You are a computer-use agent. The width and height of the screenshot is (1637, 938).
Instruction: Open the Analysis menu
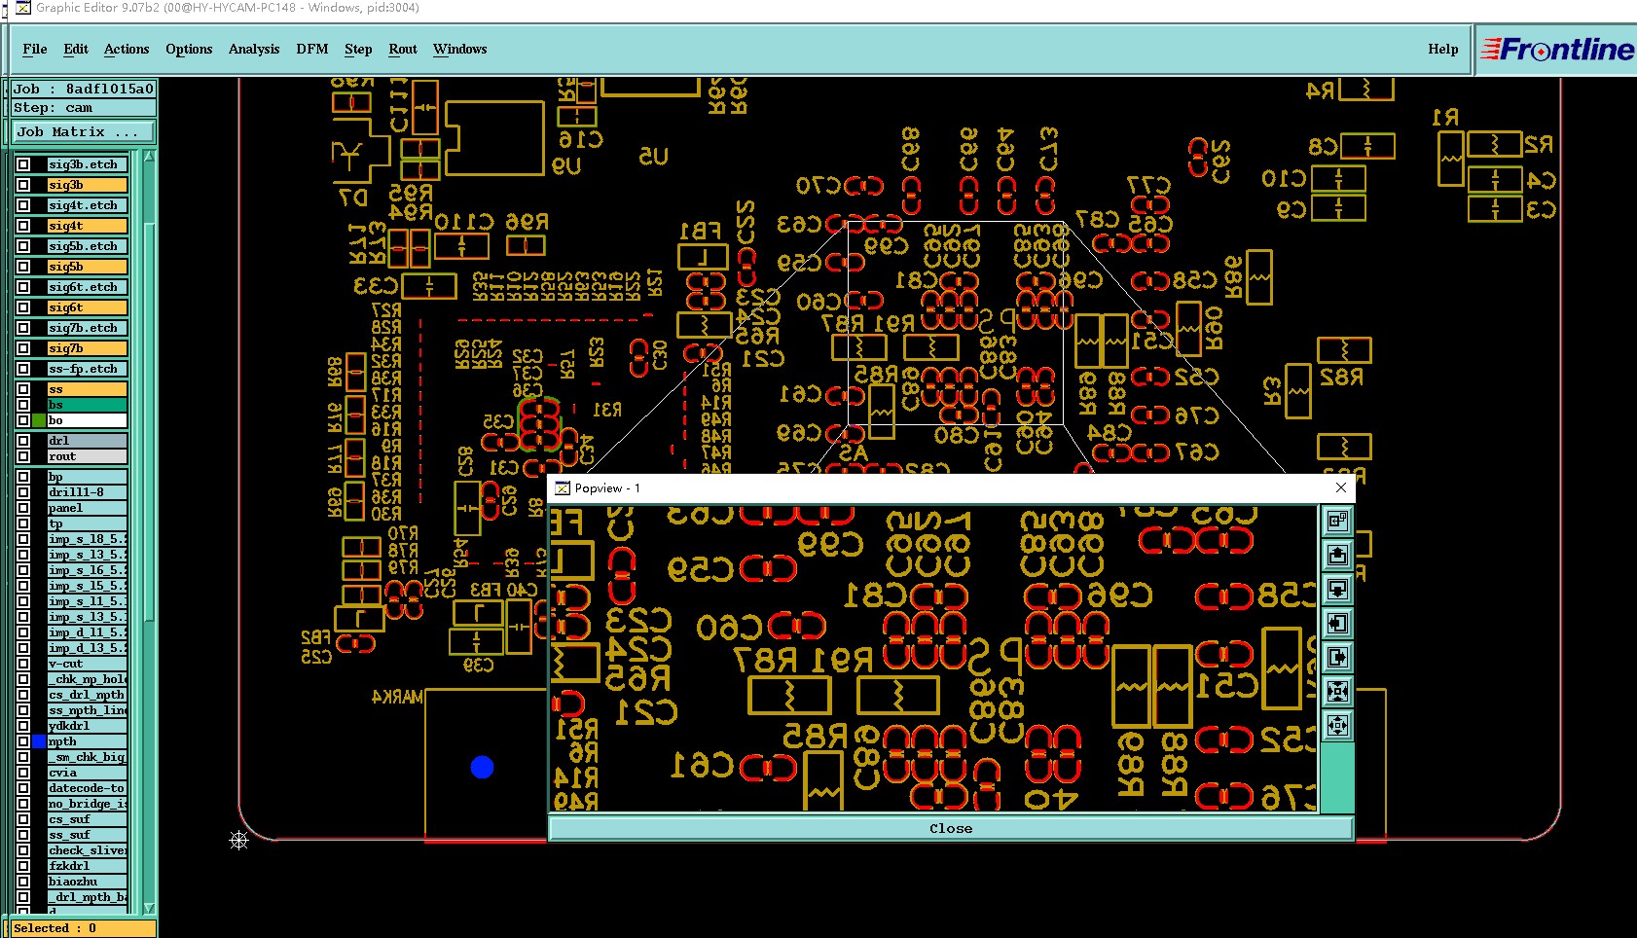pyautogui.click(x=254, y=49)
